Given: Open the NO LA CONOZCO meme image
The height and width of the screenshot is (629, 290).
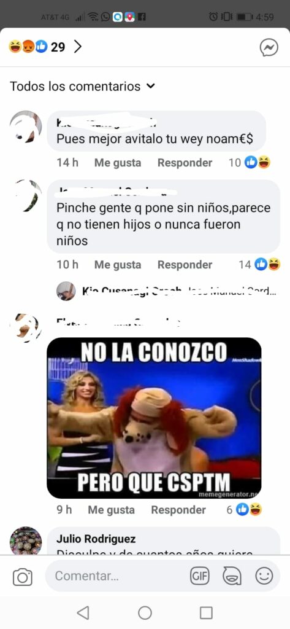Looking at the screenshot, I should click(x=155, y=418).
